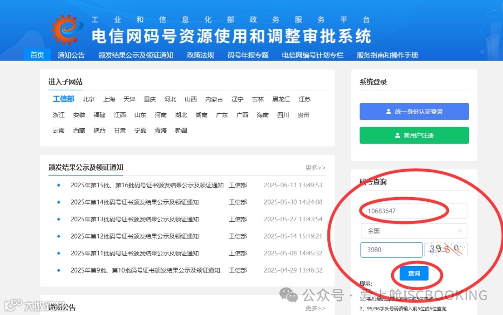This screenshot has width=503, height=315.
Task: Click the user icon in 新用户注册
Action: 397,135
